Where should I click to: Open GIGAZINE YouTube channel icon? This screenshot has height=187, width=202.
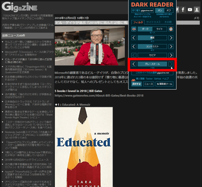pyautogui.click(x=190, y=9)
